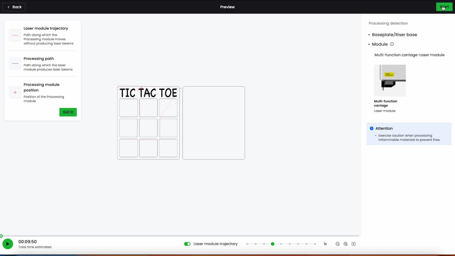Zoom out the preview canvas
Screen dimensions: 455x256
(x=337, y=244)
